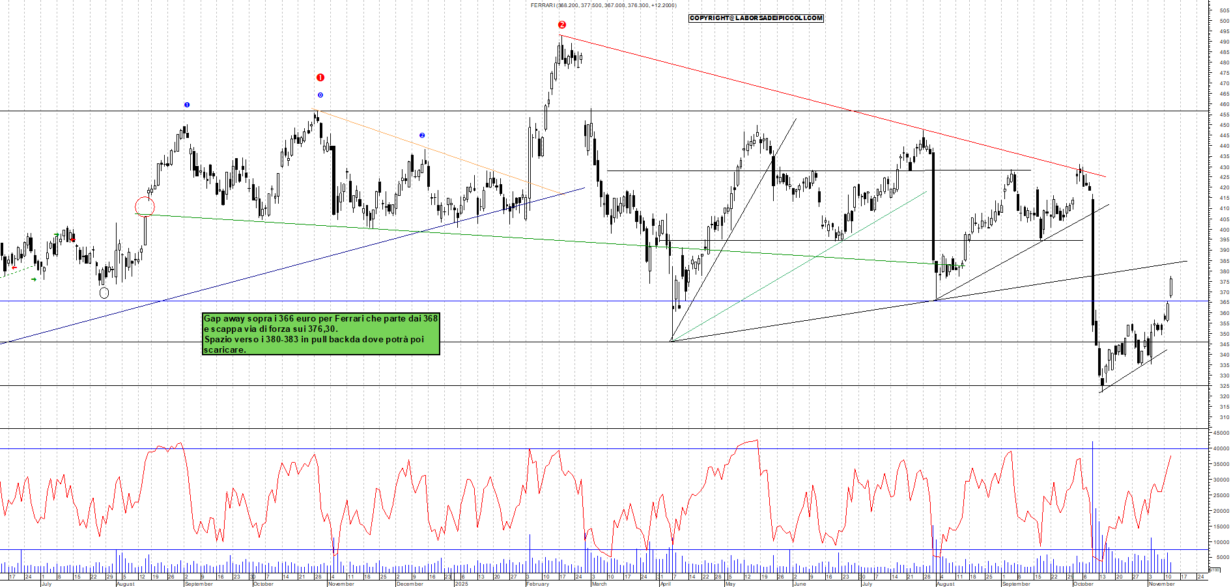Open the COPYRIGHT@LABORSADEIPICCOLI.COM link

tap(756, 18)
